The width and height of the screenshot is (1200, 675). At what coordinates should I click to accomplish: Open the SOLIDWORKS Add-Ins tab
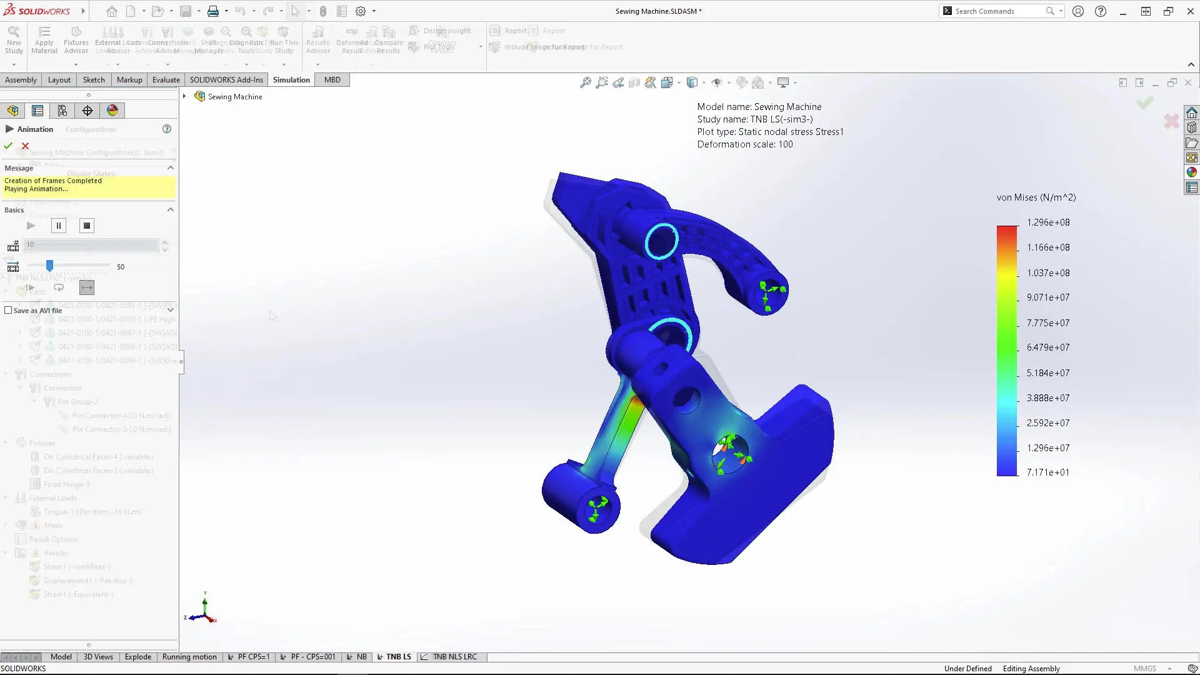pyautogui.click(x=226, y=79)
